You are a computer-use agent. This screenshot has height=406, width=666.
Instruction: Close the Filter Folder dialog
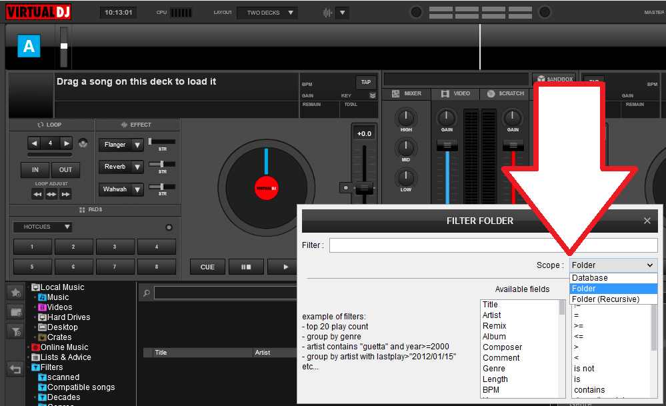(647, 221)
